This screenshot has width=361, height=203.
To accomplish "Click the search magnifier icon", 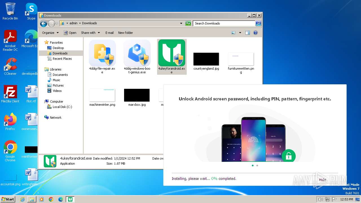I will [258, 23].
